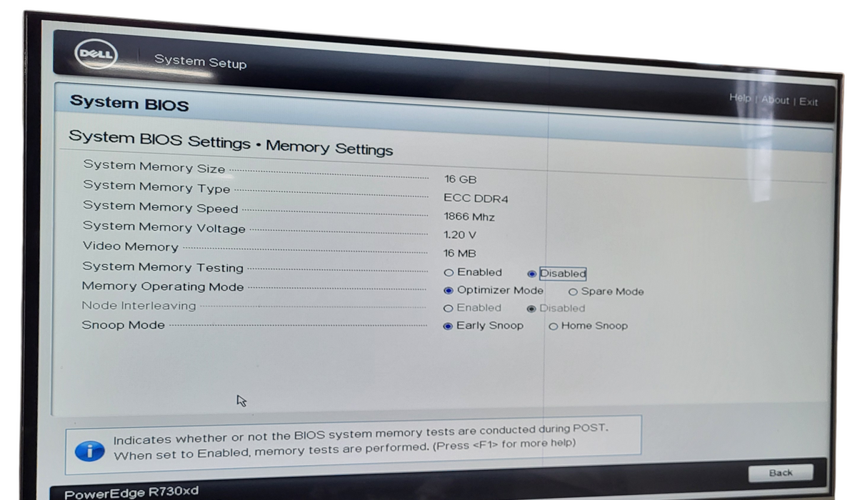Click the System Setup title
This screenshot has width=847, height=500.
pos(201,61)
